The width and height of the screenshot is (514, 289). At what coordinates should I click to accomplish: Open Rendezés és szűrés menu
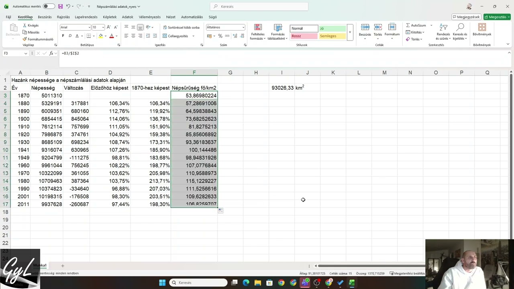tap(443, 32)
